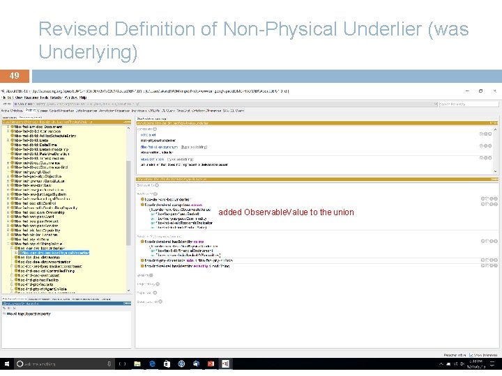The height and width of the screenshot is (376, 502).
Task: Select the NonPhysicalUnderlier class
Action: [54, 253]
